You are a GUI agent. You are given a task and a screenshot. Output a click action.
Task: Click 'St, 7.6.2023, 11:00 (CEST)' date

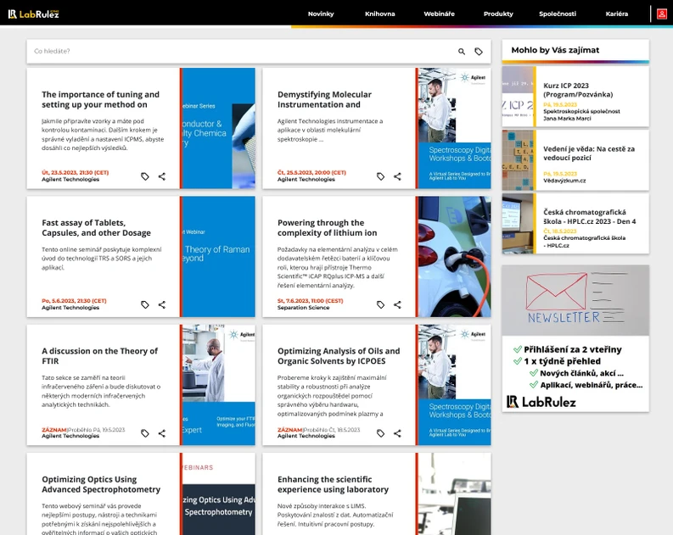tap(310, 300)
